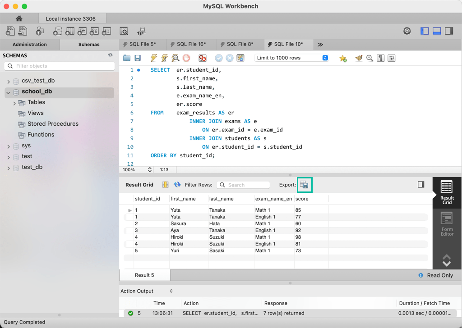This screenshot has height=328, width=462.
Task: Switch to the SQL File 5 tab
Action: 142,44
